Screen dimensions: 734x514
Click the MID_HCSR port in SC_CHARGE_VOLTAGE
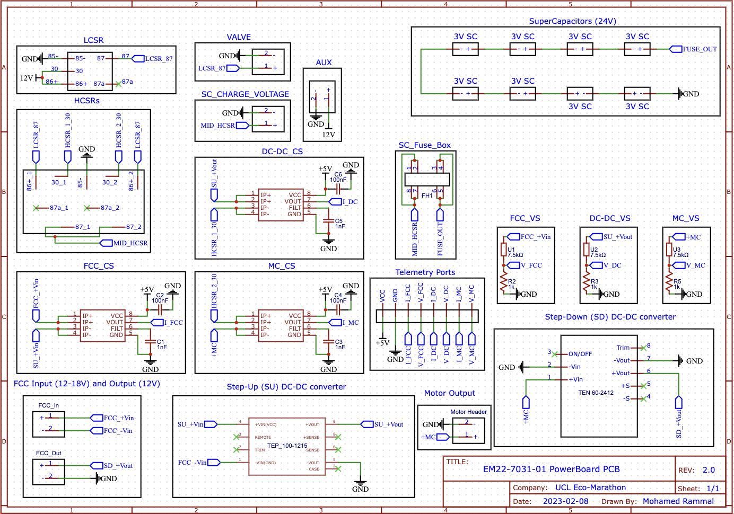(x=225, y=126)
